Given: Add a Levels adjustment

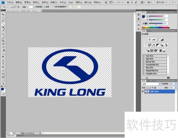Looking at the screenshot, I should 154,39.
